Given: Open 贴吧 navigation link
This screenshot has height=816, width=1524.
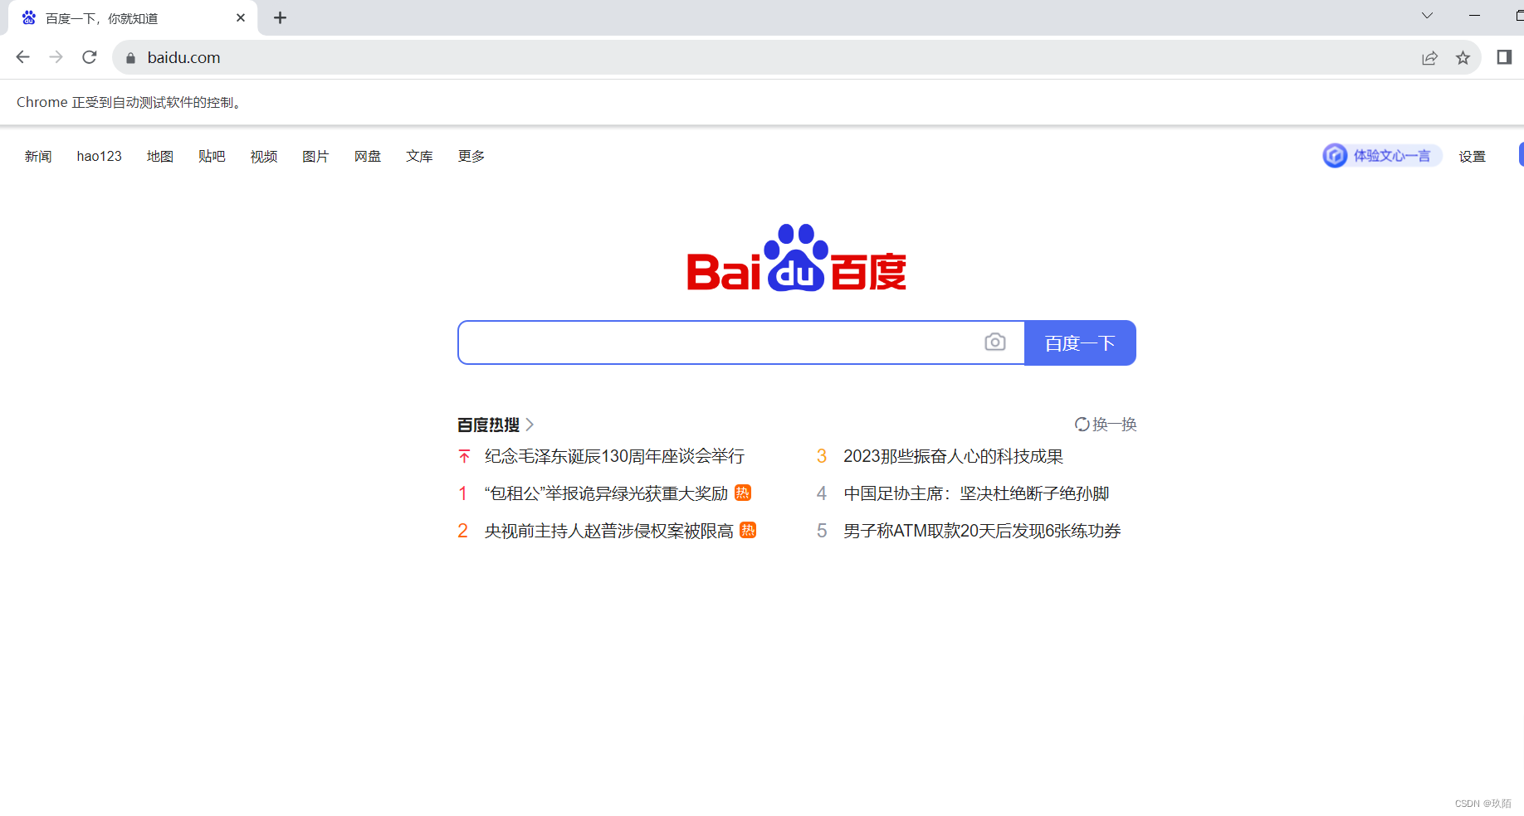Looking at the screenshot, I should (212, 156).
